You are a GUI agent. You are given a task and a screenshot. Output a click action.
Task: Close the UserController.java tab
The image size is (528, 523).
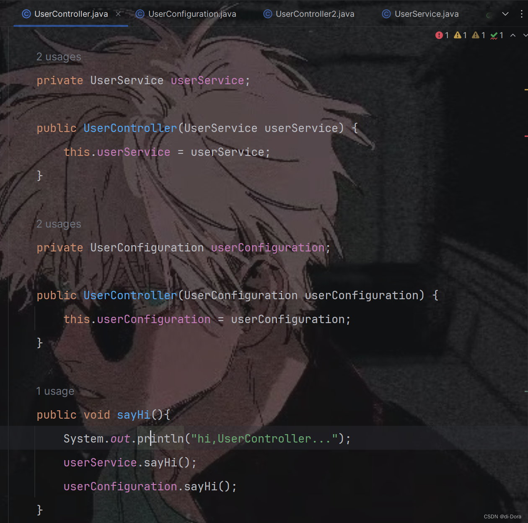coord(118,14)
